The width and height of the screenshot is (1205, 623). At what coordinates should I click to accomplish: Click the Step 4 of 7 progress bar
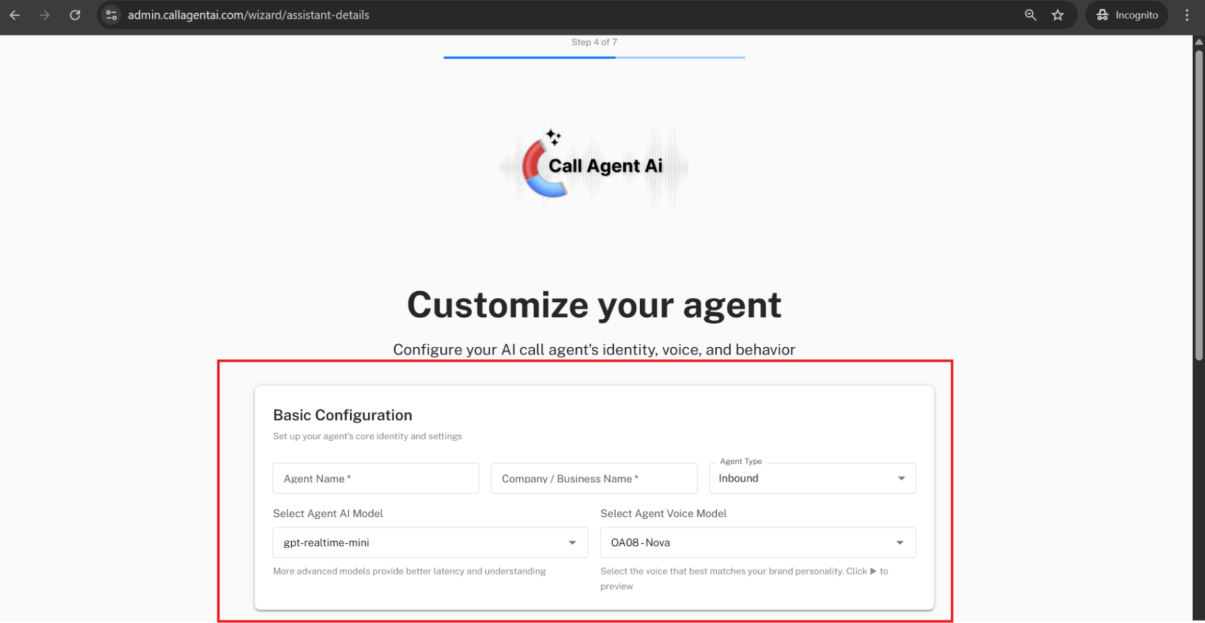click(x=594, y=57)
